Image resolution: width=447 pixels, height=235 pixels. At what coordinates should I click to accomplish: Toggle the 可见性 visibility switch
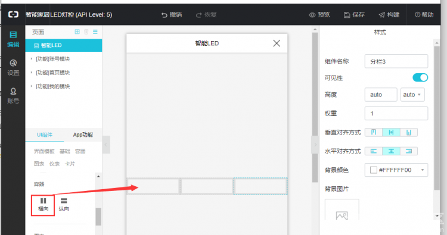tap(420, 77)
